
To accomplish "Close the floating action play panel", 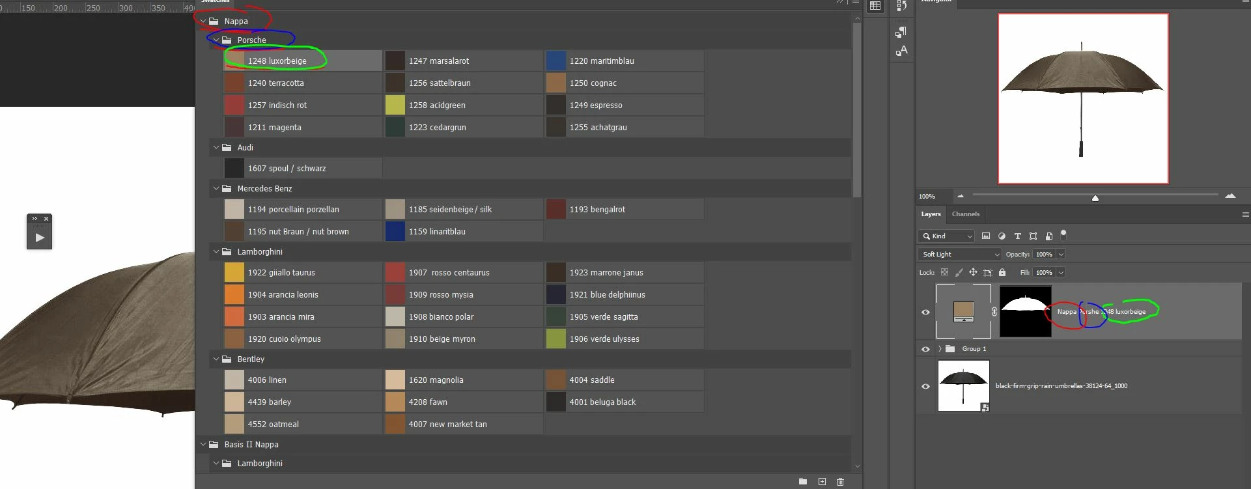I will (46, 219).
